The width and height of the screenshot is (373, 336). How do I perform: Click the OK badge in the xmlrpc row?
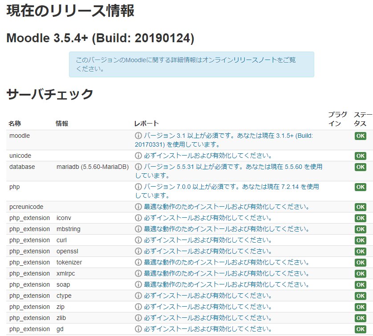pyautogui.click(x=361, y=273)
